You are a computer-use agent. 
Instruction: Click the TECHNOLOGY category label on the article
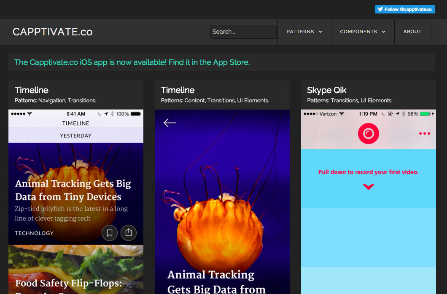pos(35,233)
